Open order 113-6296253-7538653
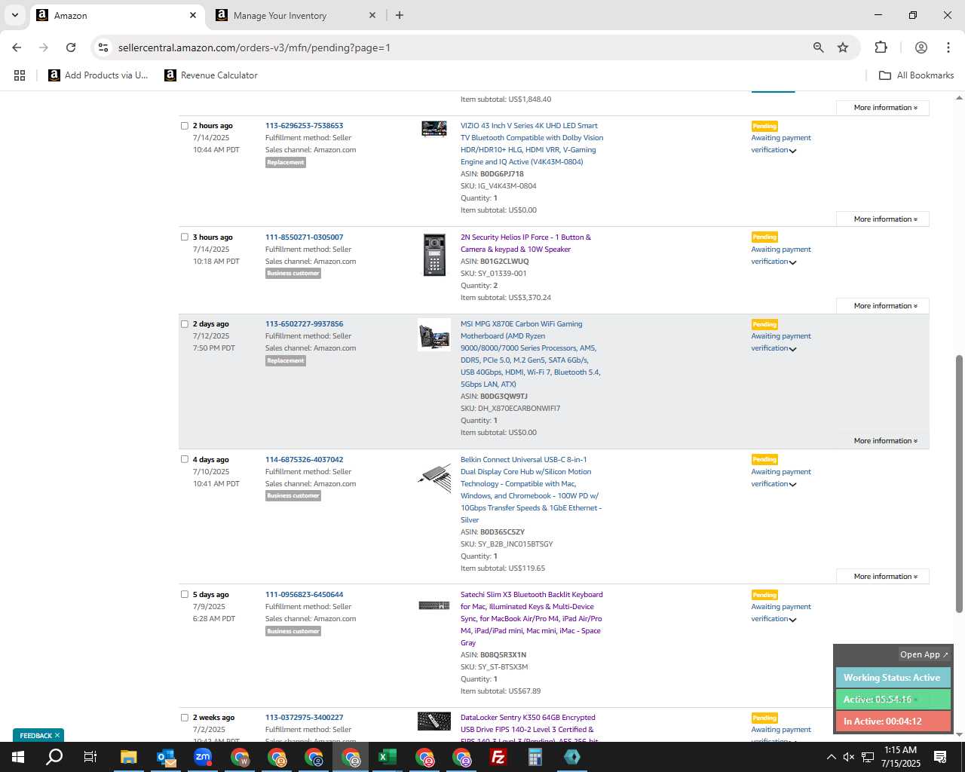965x772 pixels. (x=304, y=126)
